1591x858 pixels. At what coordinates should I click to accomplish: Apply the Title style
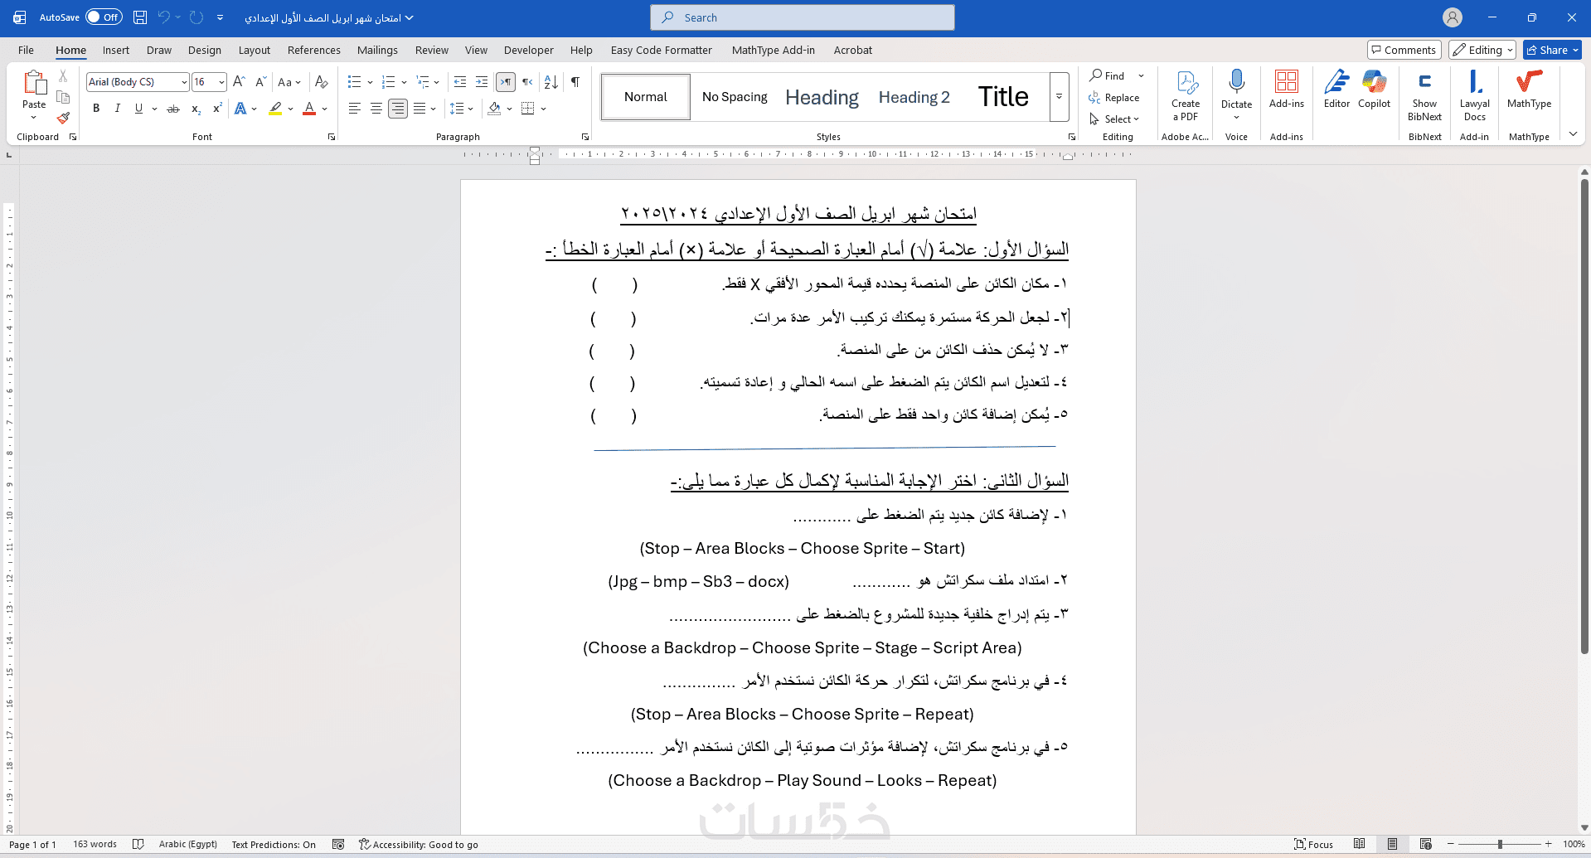coord(1003,97)
